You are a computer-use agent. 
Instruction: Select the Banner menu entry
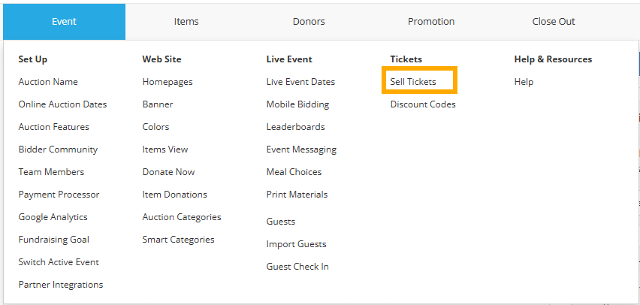click(x=158, y=104)
